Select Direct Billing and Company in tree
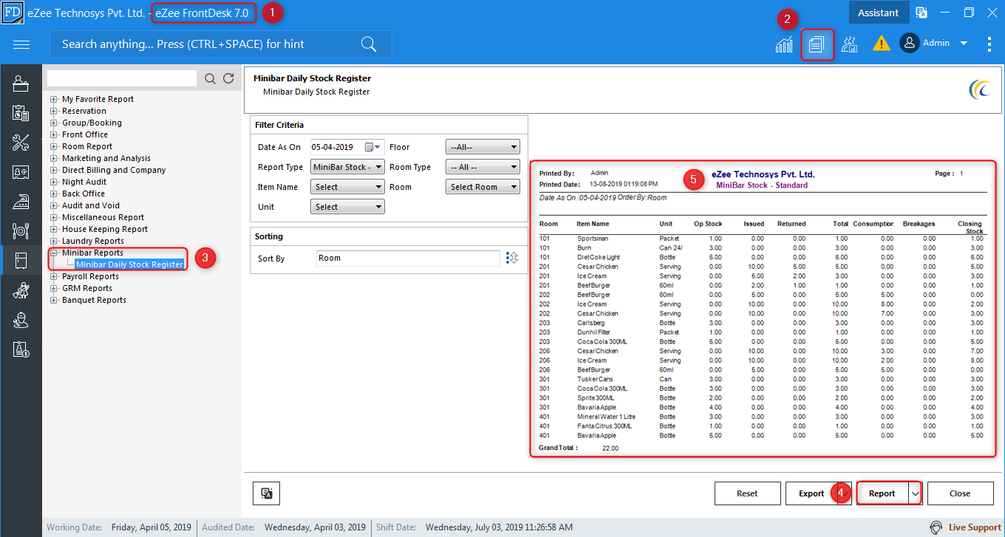The height and width of the screenshot is (537, 1005). pos(114,170)
